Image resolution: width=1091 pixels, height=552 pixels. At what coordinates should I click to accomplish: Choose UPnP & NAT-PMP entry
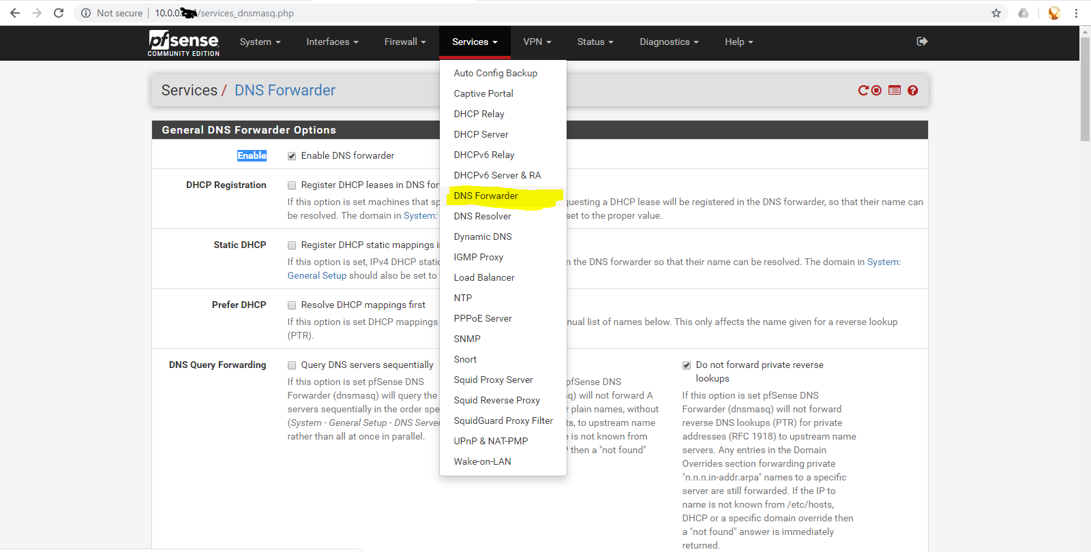click(x=503, y=441)
